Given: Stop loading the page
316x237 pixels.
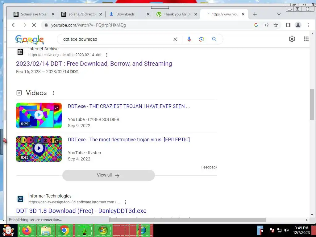Looking at the screenshot, I should pyautogui.click(x=34, y=25).
